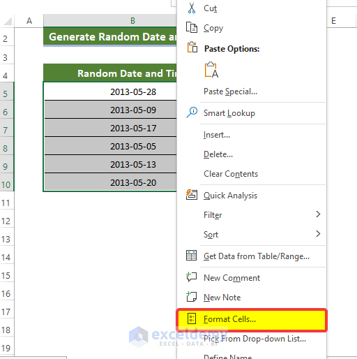Choose Keep Text Only paste icon
The image size is (357, 359).
click(211, 70)
